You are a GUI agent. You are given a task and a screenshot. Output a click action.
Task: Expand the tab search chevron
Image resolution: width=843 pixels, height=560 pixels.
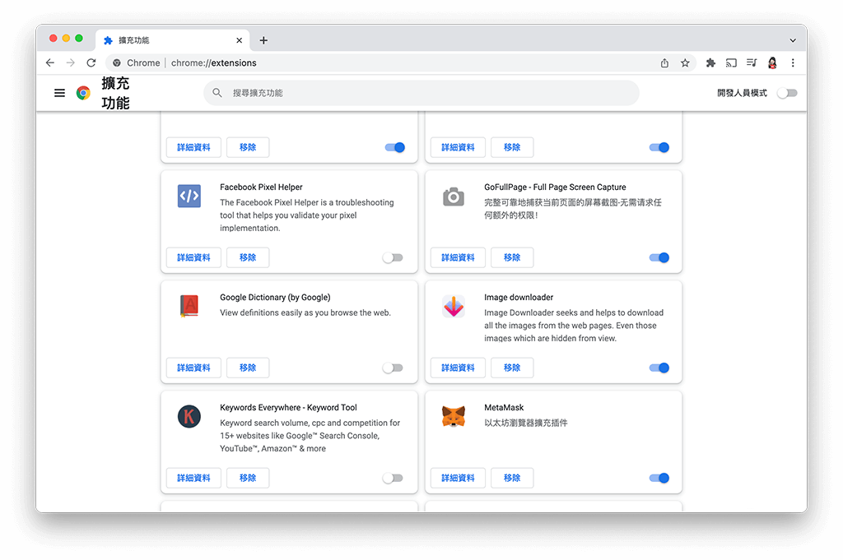793,40
